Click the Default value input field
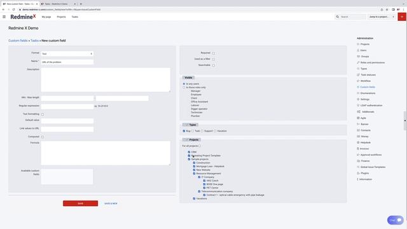Screen dimensions: 407x229 [x=67, y=121]
